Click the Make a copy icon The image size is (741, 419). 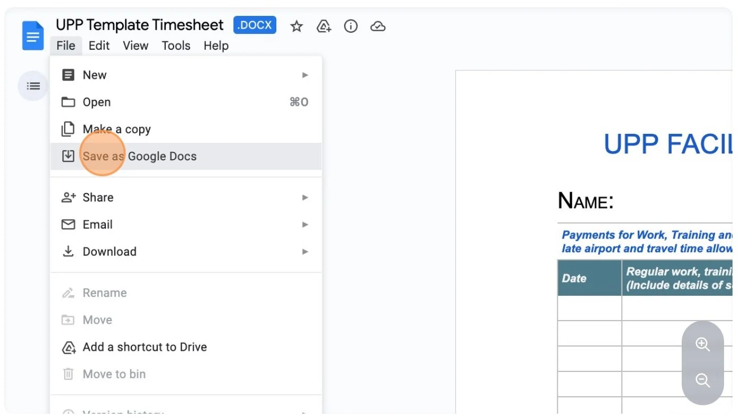tap(68, 129)
